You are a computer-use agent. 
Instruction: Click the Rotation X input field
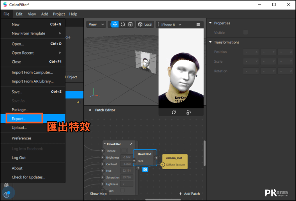click(x=251, y=71)
